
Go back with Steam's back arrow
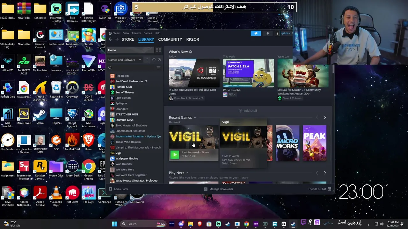pos(110,39)
